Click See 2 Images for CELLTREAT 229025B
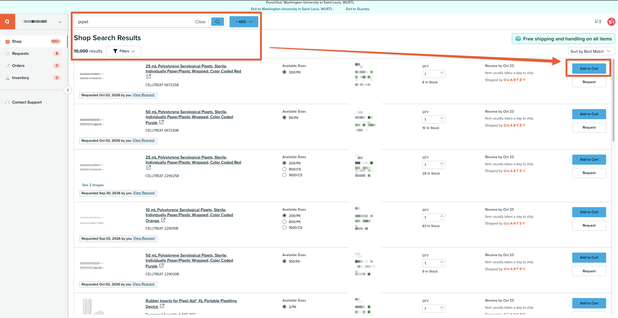This screenshot has width=618, height=318. coord(93,185)
